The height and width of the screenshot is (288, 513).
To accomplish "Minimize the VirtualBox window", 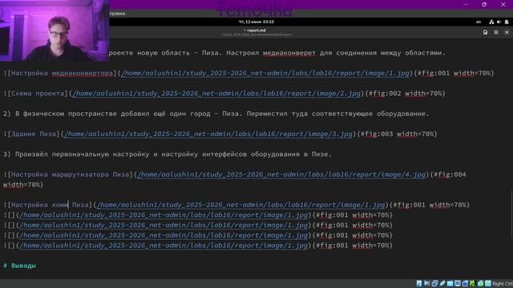I will click(466, 4).
